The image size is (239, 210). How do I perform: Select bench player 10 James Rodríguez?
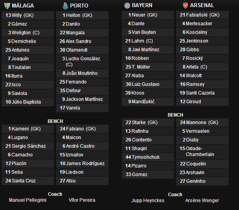tap(82, 164)
